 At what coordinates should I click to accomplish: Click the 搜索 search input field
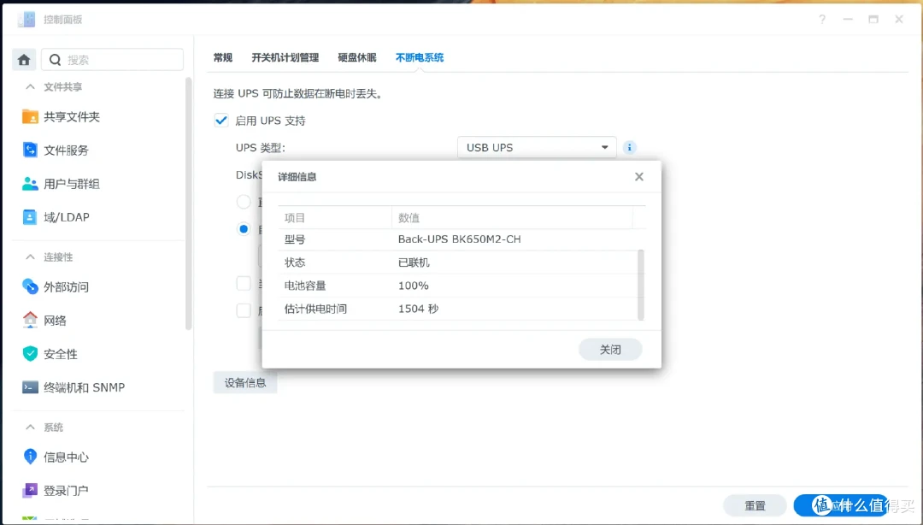(x=113, y=60)
